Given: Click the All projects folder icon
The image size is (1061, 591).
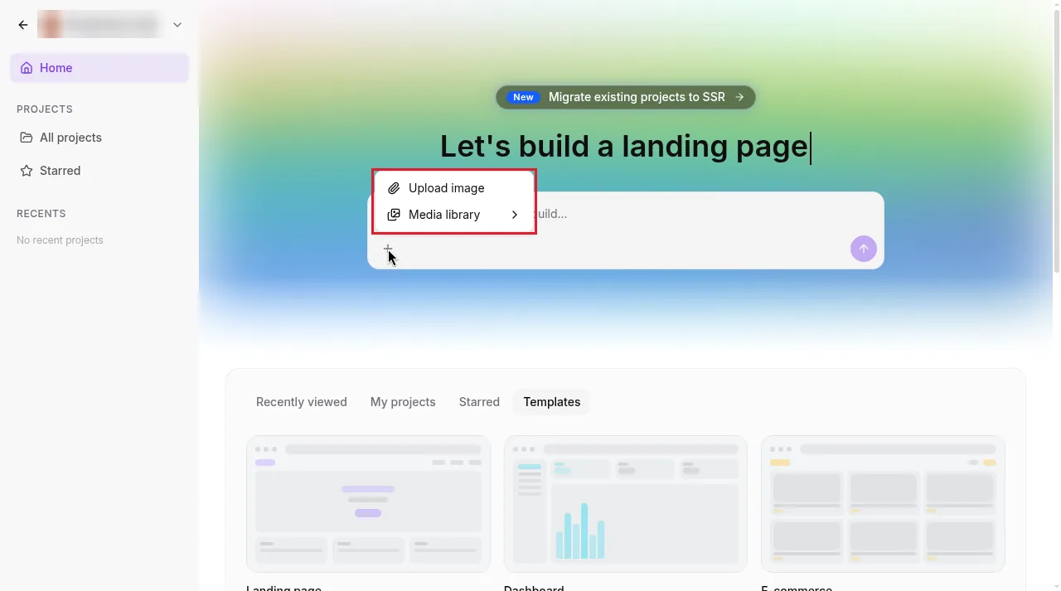Looking at the screenshot, I should pos(27,138).
